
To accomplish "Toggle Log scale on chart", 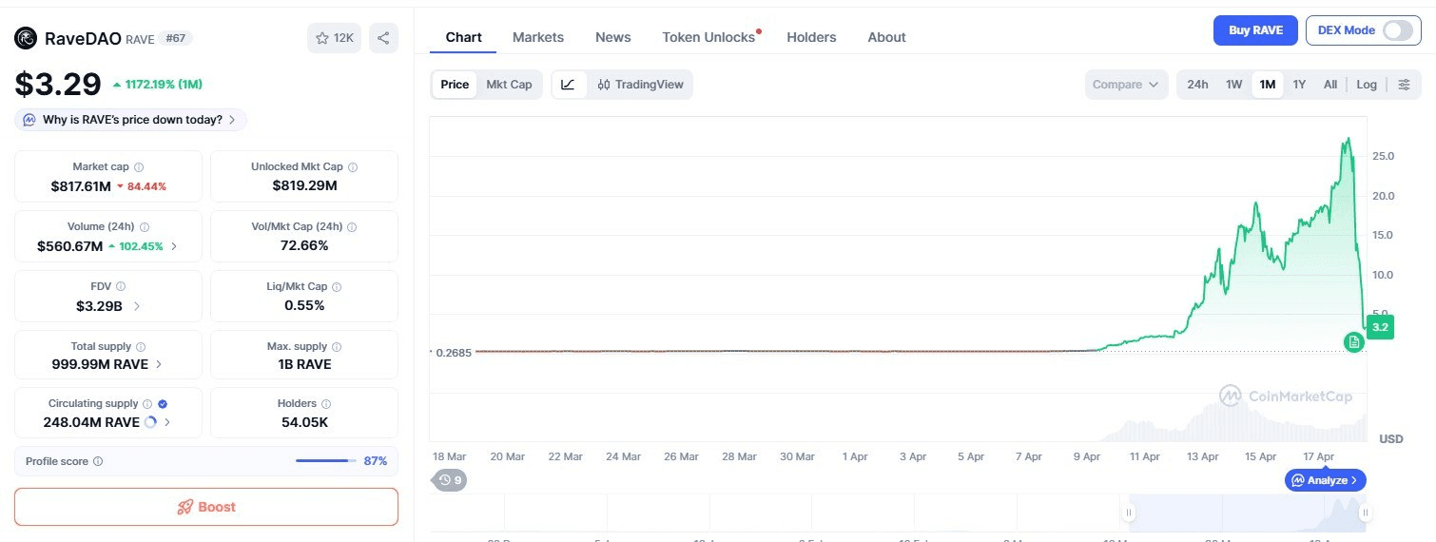I will tap(1366, 85).
